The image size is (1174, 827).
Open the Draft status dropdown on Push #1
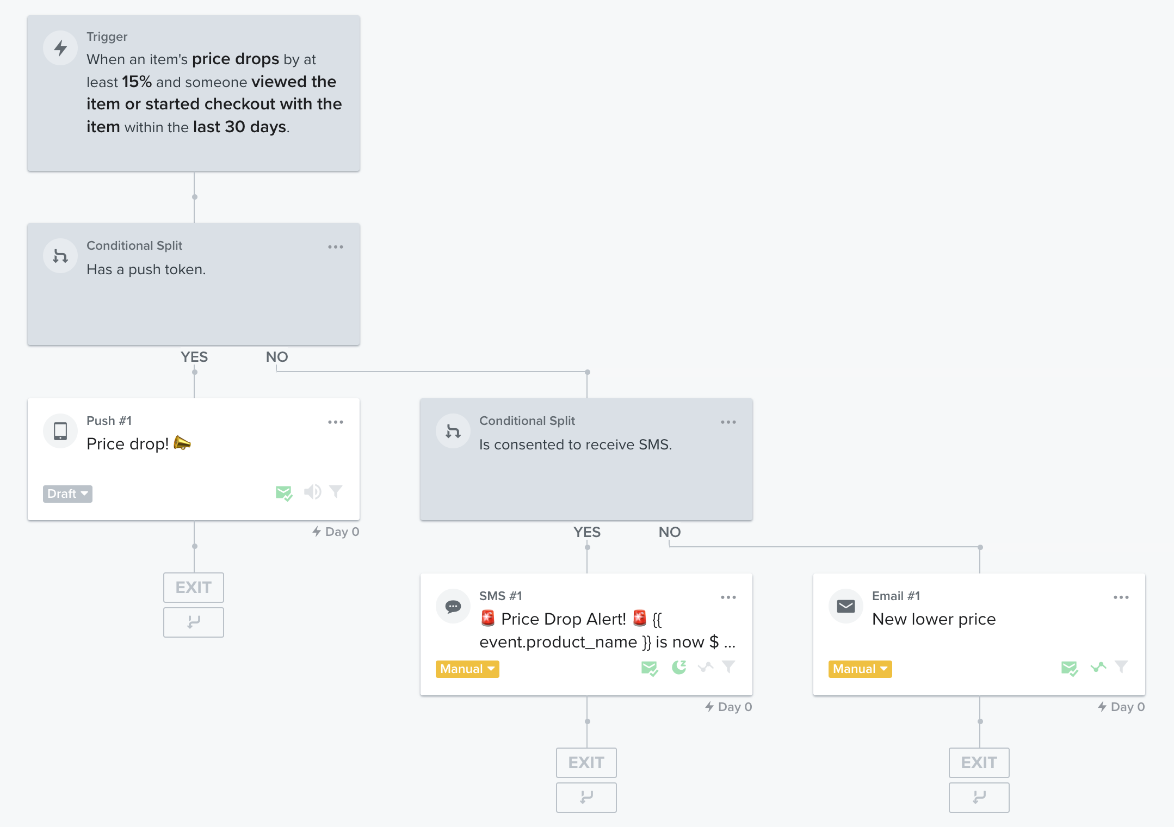(x=67, y=494)
